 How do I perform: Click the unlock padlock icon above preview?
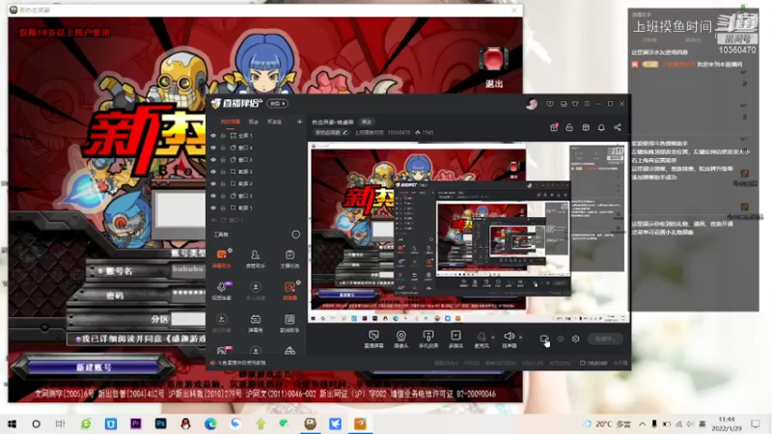pyautogui.click(x=569, y=127)
